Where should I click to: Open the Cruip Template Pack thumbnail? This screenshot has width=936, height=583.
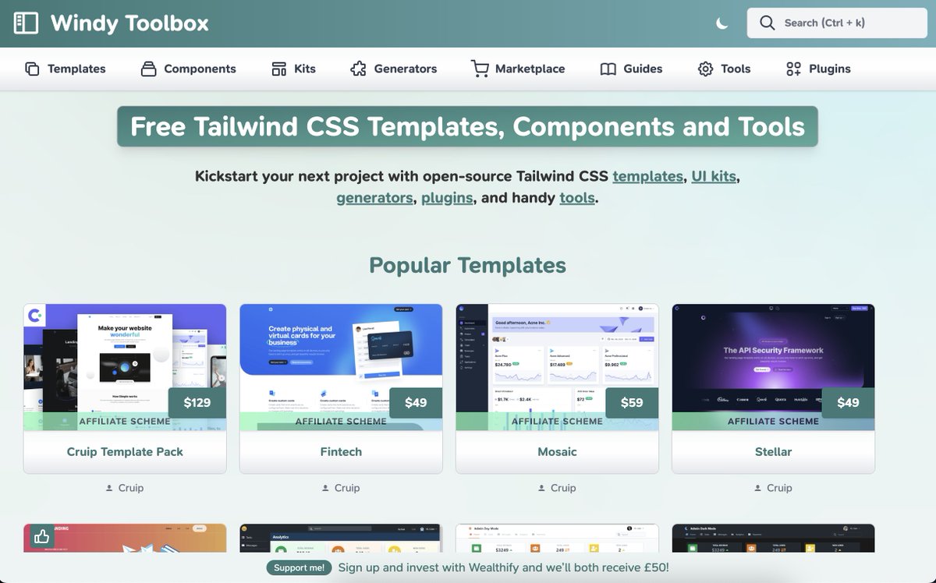125,367
